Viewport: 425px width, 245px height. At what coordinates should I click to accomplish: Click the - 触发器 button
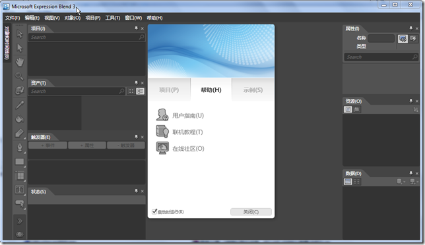126,145
